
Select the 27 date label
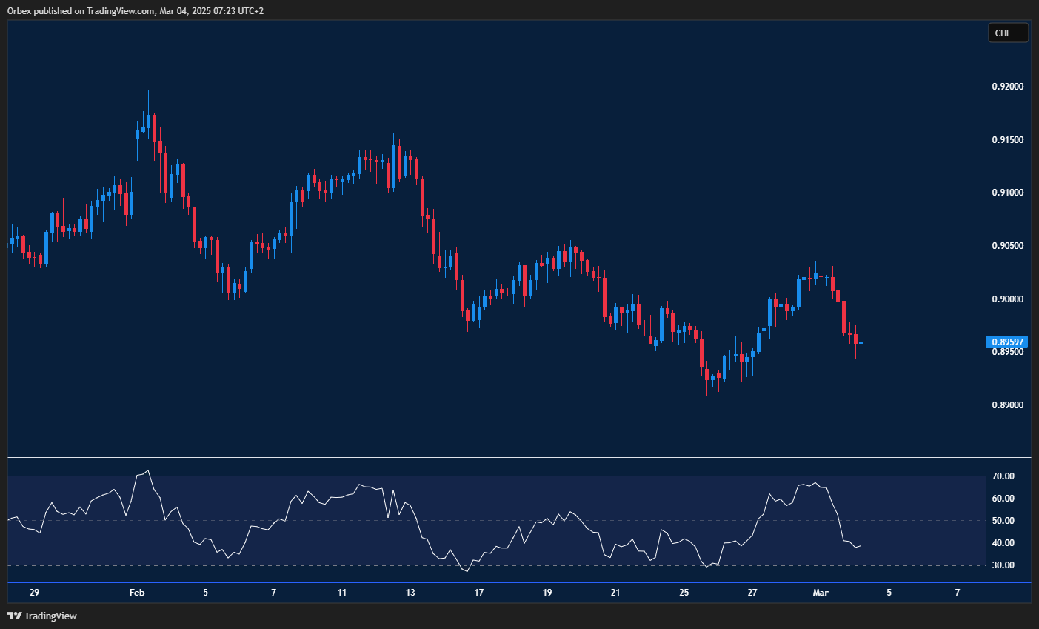point(752,593)
